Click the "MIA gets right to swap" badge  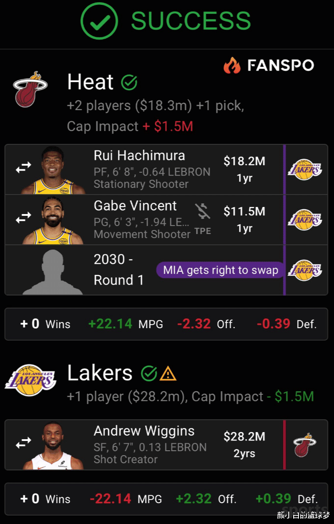pos(220,270)
